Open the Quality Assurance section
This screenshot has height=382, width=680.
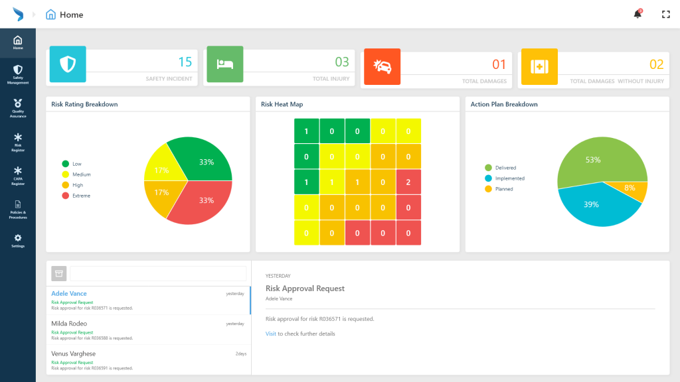click(x=18, y=107)
